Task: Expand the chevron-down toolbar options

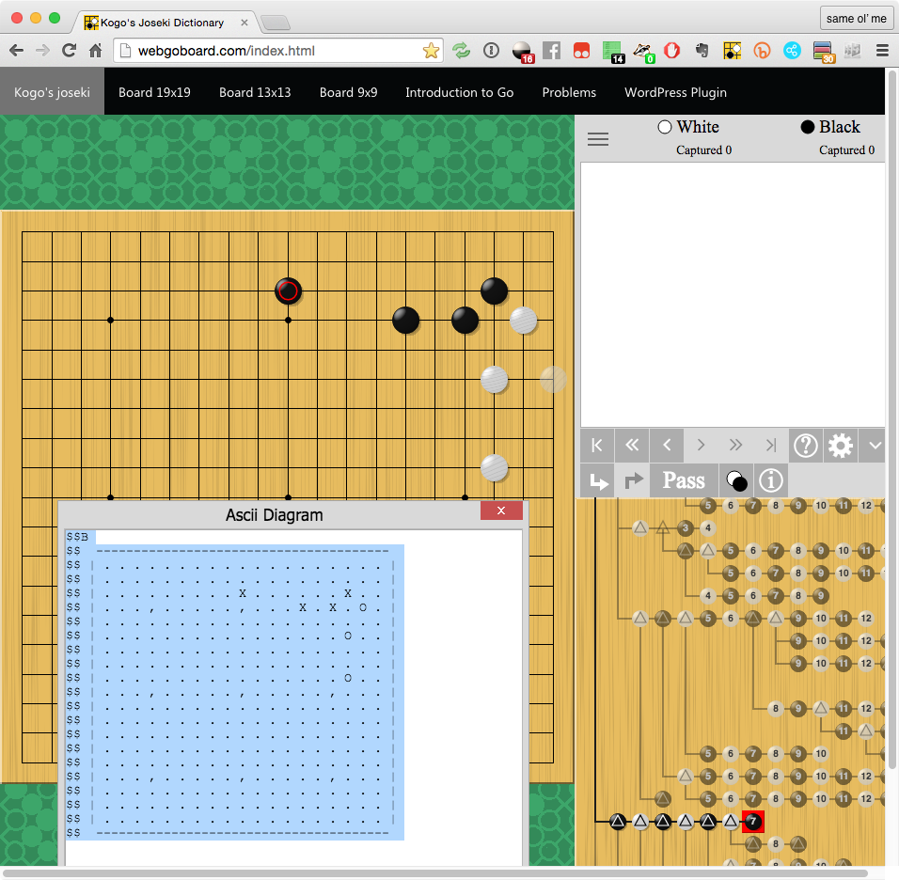Action: 875,446
